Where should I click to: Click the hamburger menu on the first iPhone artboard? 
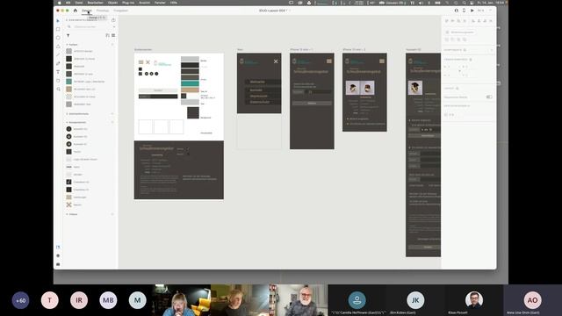click(329, 61)
